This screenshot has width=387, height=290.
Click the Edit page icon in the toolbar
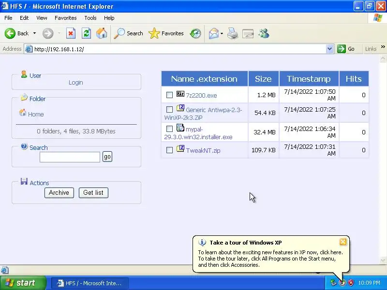tap(248, 33)
